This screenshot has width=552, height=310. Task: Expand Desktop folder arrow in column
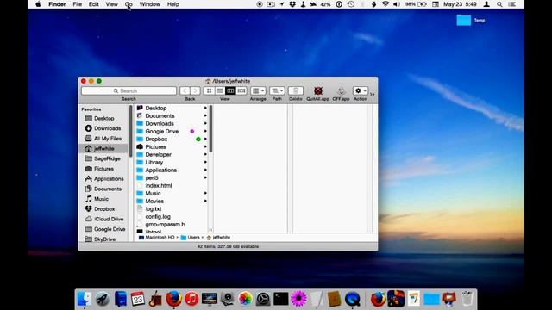(x=205, y=108)
